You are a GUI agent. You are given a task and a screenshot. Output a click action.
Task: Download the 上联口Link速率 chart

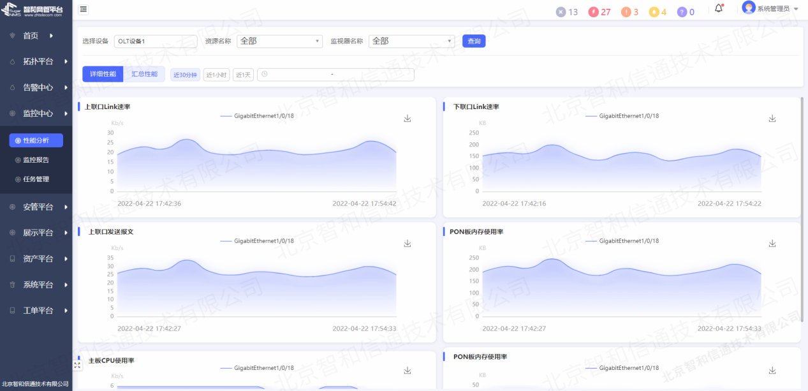click(408, 119)
